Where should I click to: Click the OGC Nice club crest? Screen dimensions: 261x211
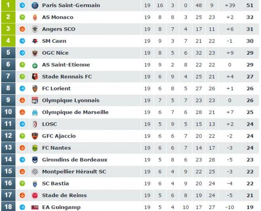click(x=35, y=53)
